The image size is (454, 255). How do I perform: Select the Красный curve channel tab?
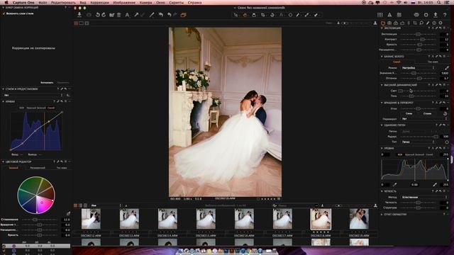click(x=31, y=108)
